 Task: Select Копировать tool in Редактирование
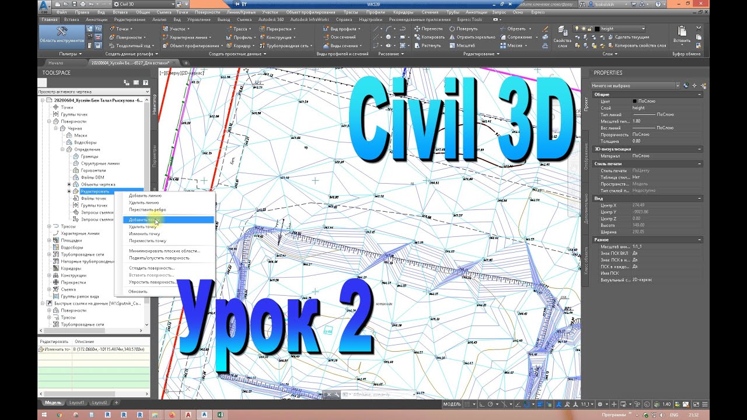click(430, 37)
